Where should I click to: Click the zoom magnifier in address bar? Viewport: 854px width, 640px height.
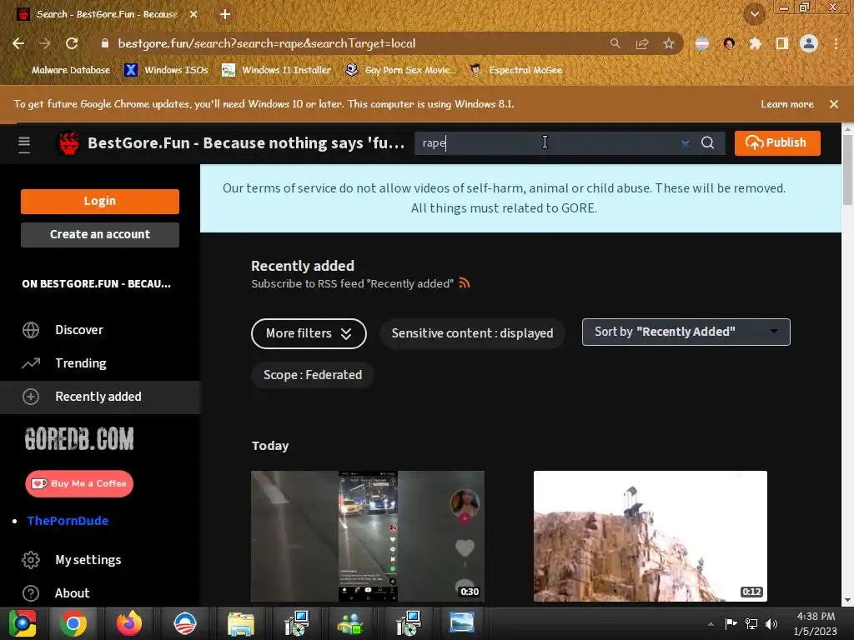[615, 43]
